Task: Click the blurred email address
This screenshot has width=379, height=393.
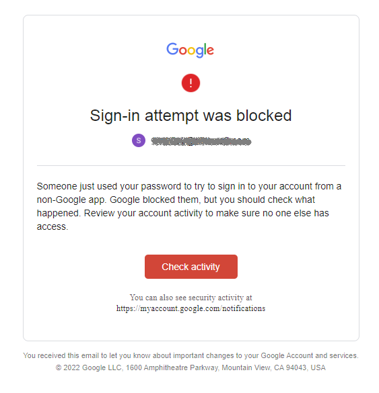Action: [201, 141]
